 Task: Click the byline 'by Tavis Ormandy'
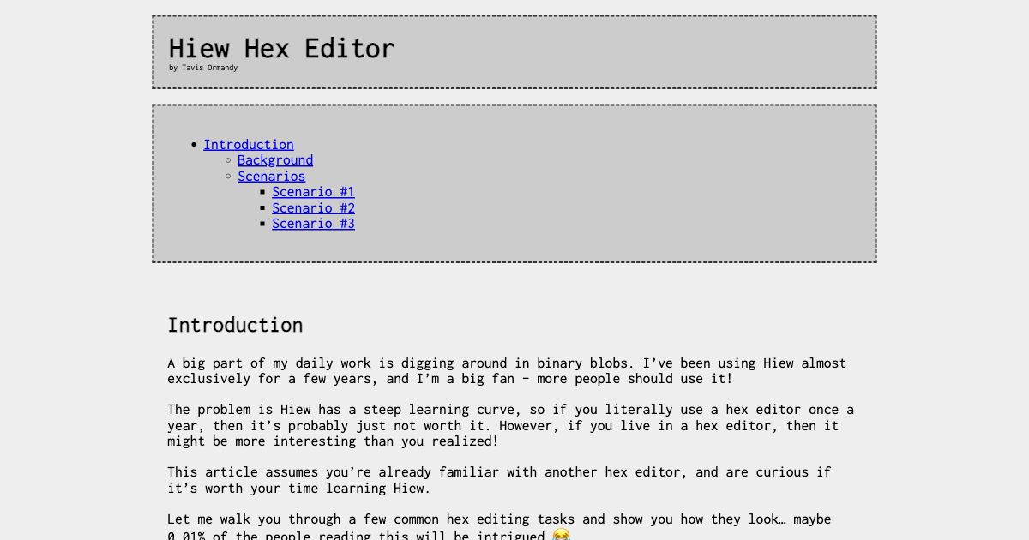[203, 68]
